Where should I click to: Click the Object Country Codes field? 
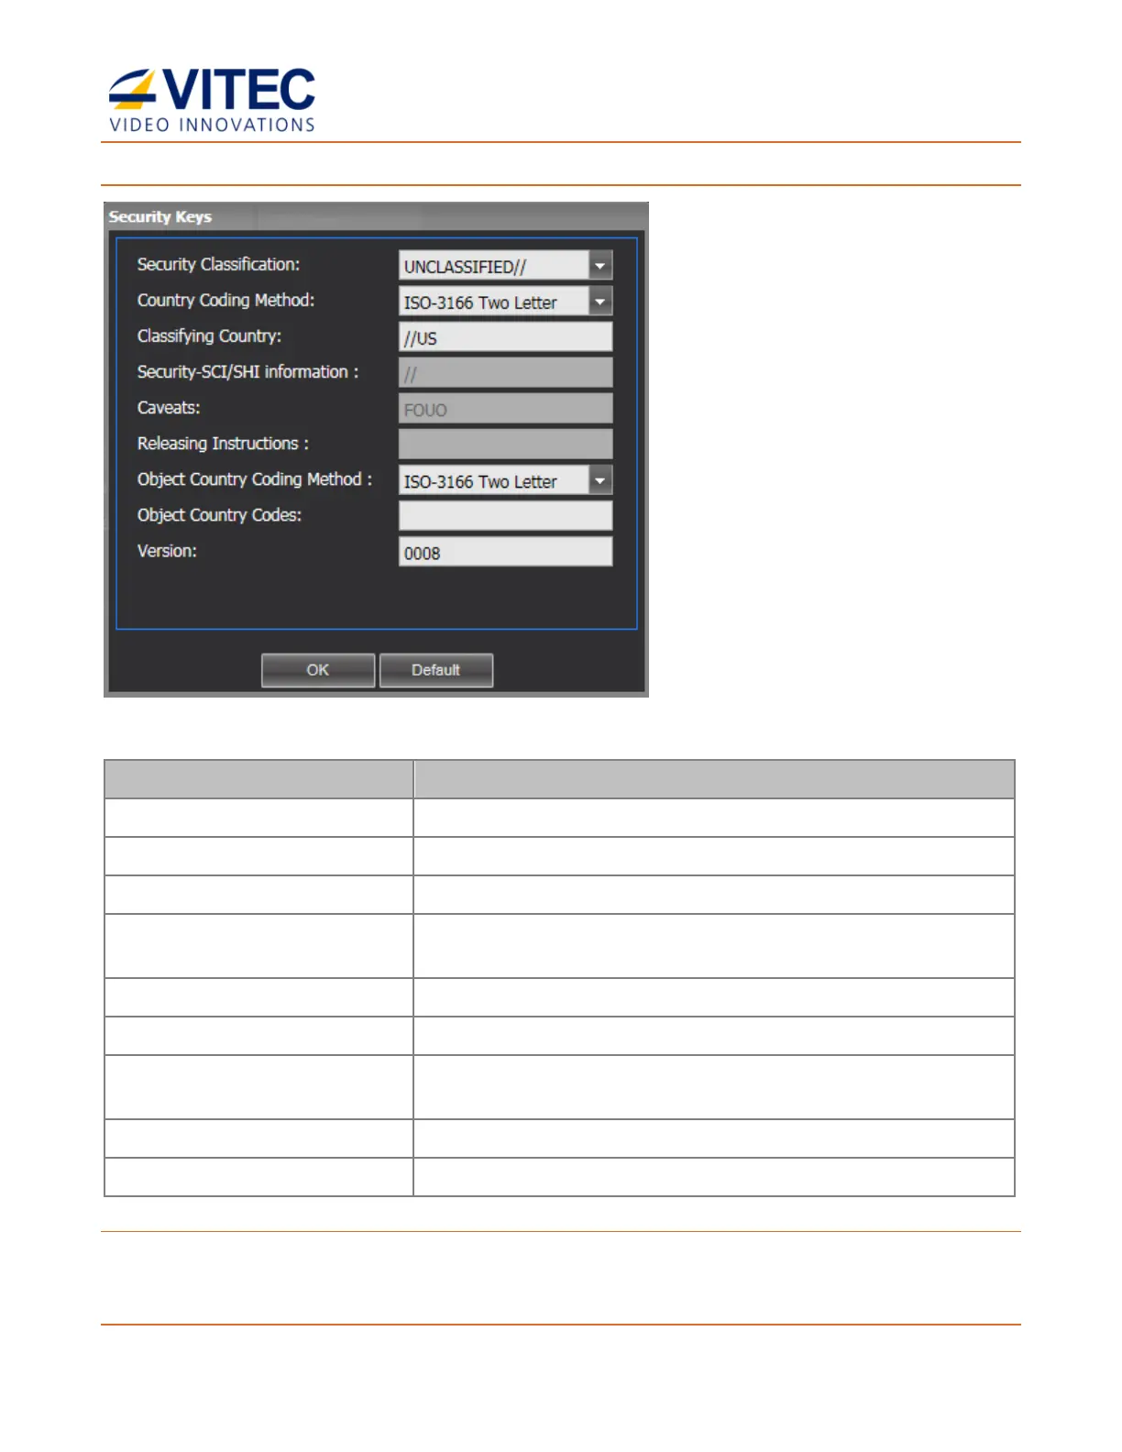tap(505, 516)
